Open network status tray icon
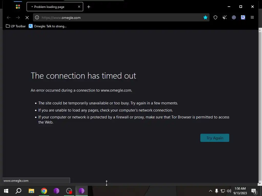This screenshot has height=196, width=262. click(223, 191)
